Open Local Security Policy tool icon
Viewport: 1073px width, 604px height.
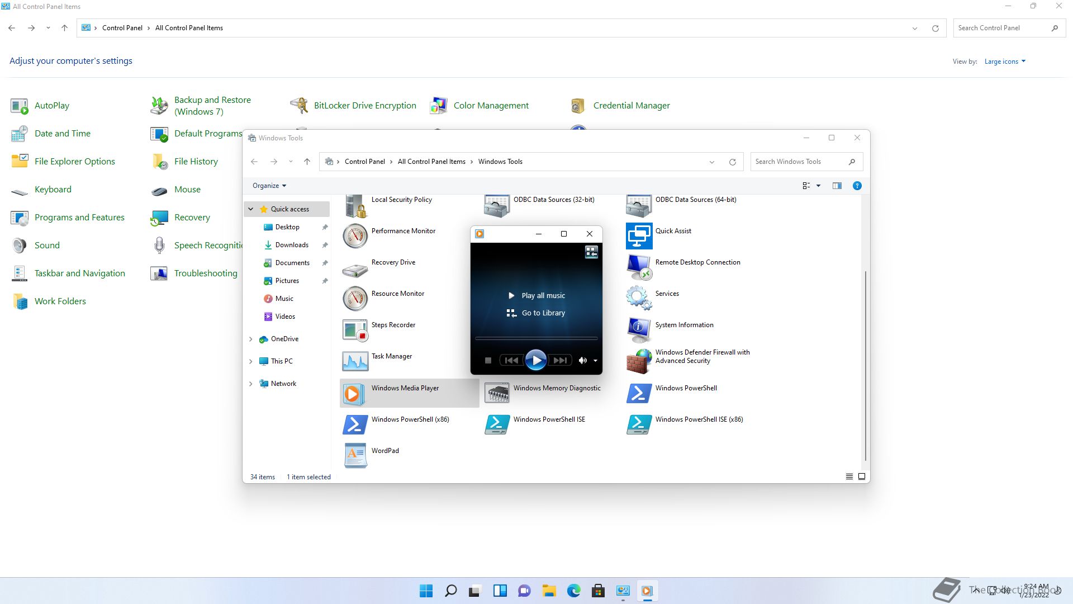click(x=355, y=206)
